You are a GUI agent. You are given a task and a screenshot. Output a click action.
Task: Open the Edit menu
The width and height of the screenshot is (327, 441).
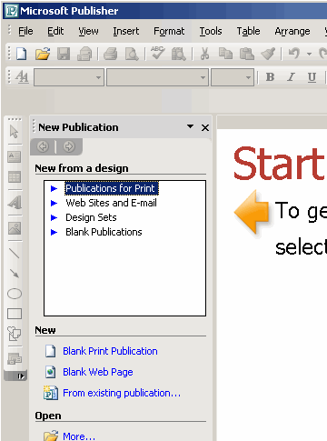click(55, 31)
